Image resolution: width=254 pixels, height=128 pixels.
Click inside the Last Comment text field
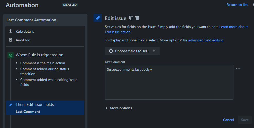(169, 82)
